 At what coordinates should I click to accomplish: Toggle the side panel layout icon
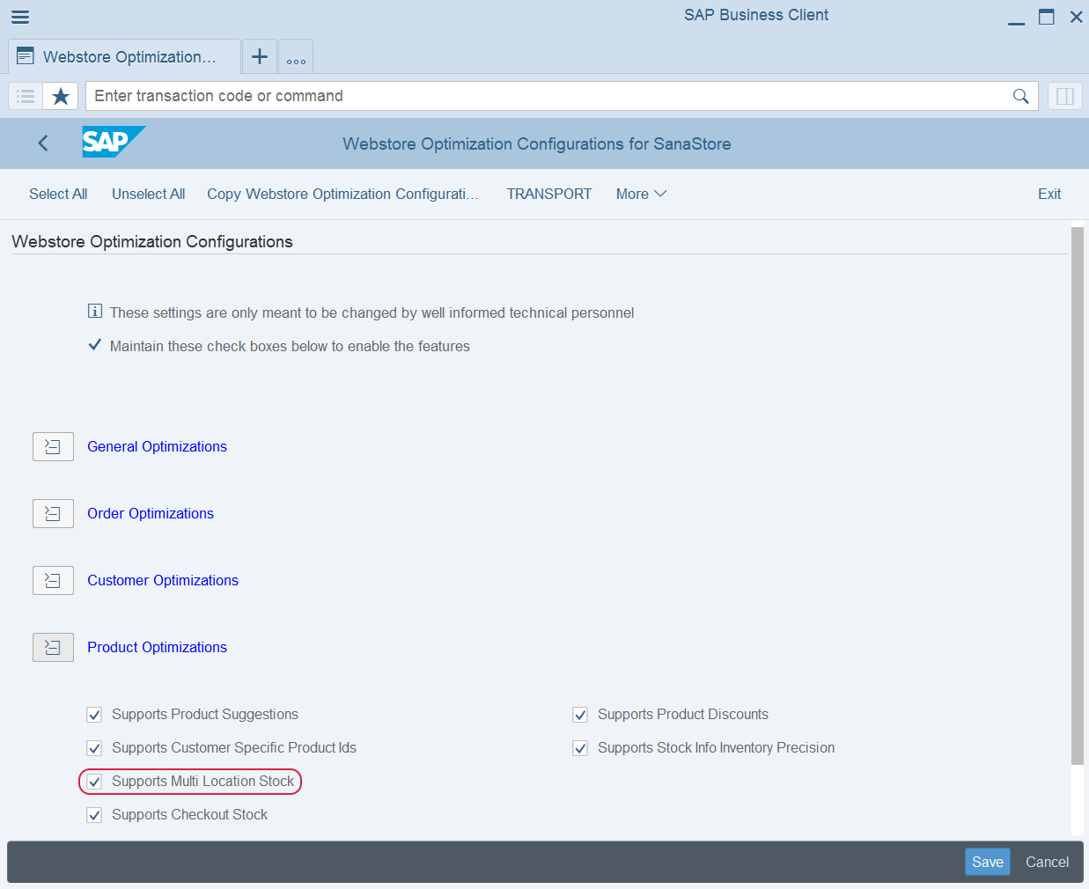[1064, 96]
